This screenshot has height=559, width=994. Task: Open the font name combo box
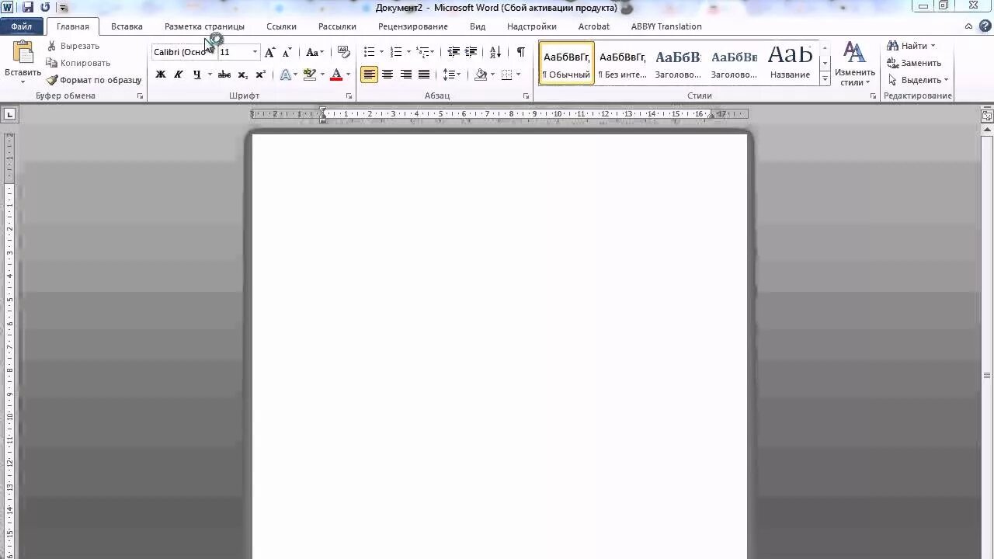183,52
